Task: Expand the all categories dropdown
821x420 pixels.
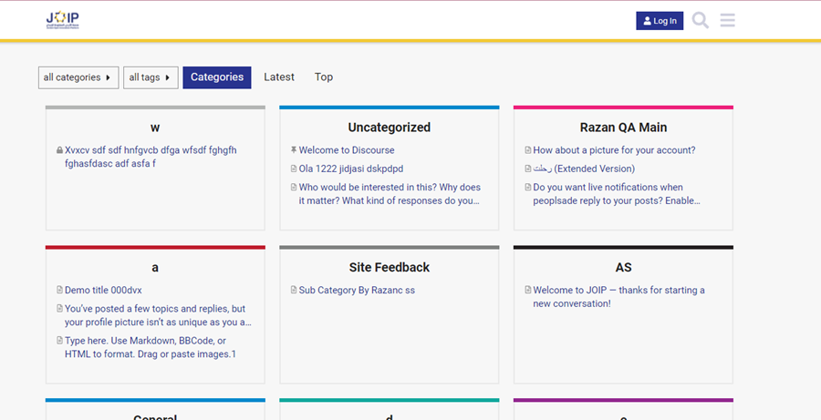Action: [x=78, y=77]
